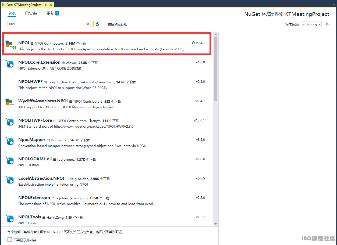This screenshot has width=337, height=245.
Task: Click version v3.3.0 of Npoi.Mapper
Action: point(200,140)
